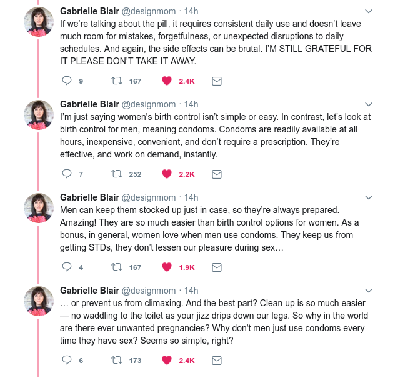Unlike the pill tweet with 2.4K likes
The image size is (398, 378).
pyautogui.click(x=167, y=81)
